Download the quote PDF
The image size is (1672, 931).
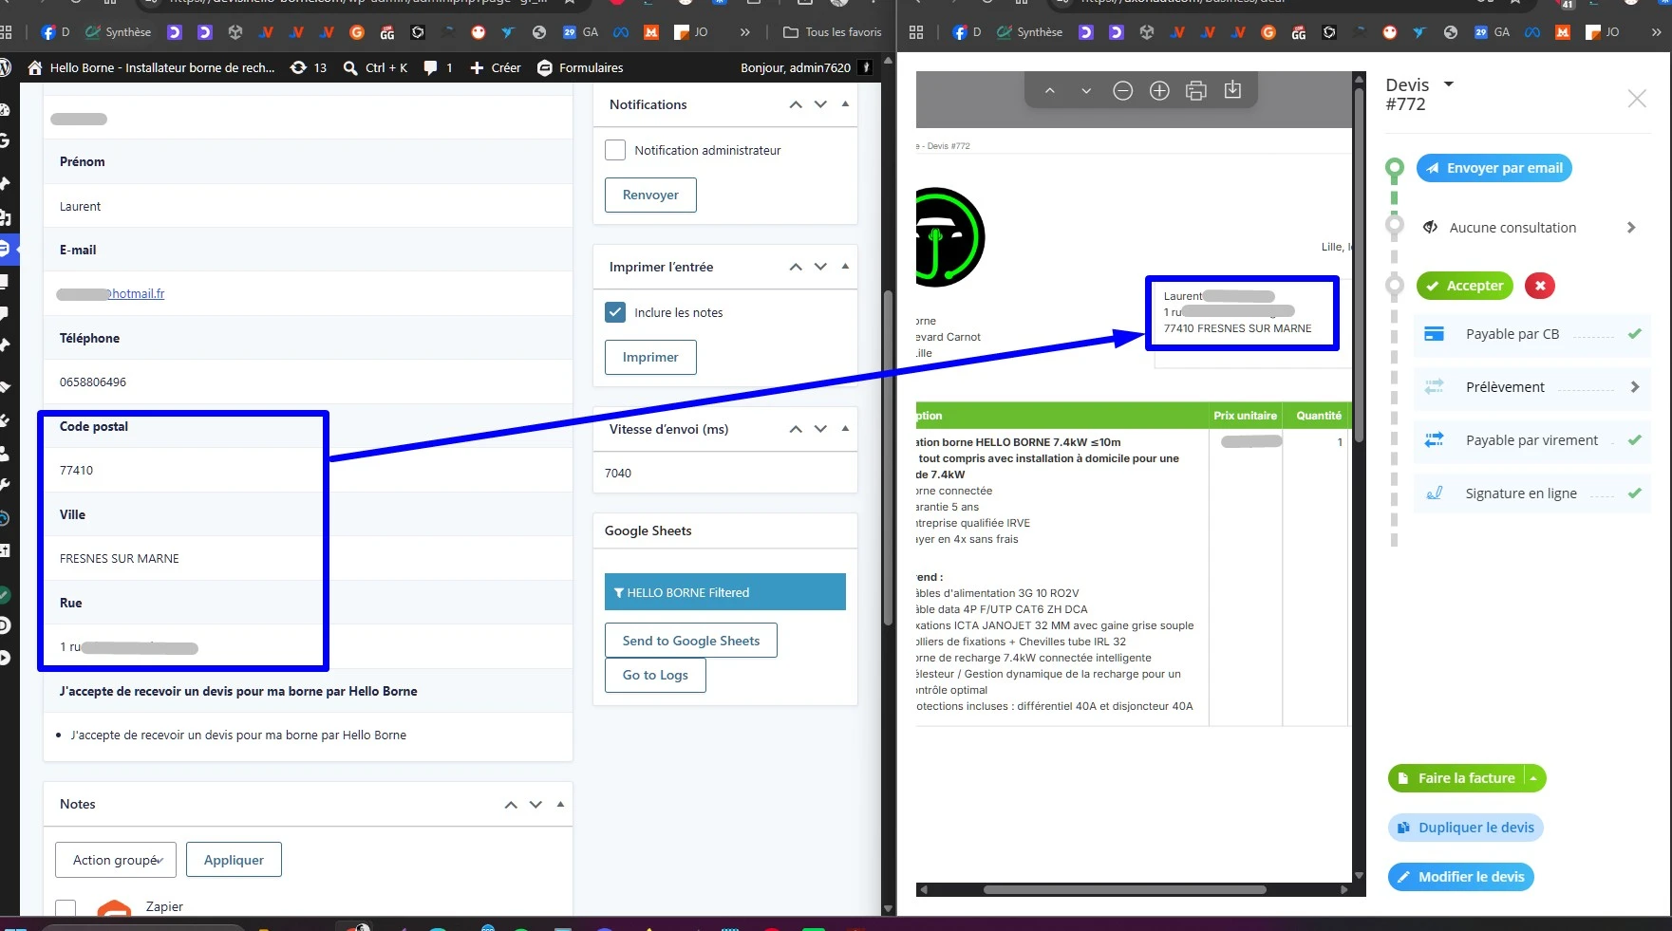coord(1232,90)
